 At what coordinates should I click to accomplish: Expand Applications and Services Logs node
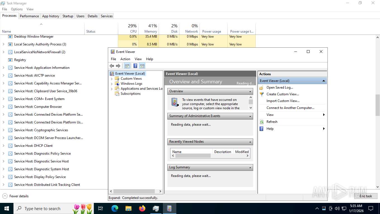(112, 89)
